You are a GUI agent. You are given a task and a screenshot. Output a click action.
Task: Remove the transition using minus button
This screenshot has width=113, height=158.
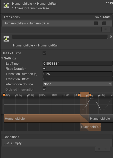click(106, 29)
